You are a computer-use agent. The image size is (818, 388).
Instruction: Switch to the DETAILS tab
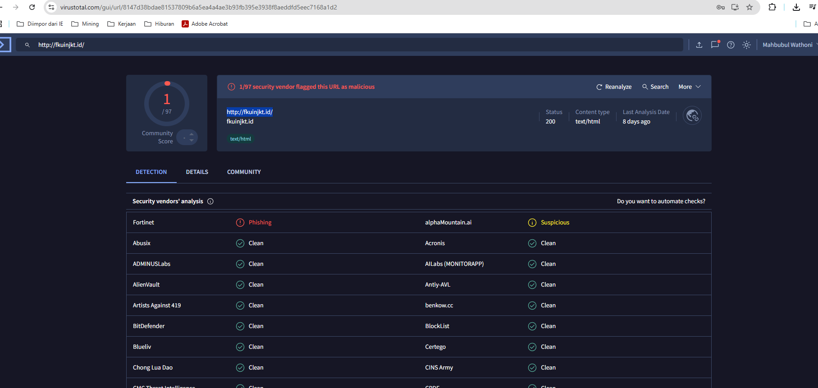197,172
